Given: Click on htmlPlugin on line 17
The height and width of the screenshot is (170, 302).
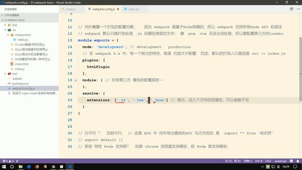Looking at the screenshot, I should (98, 67).
